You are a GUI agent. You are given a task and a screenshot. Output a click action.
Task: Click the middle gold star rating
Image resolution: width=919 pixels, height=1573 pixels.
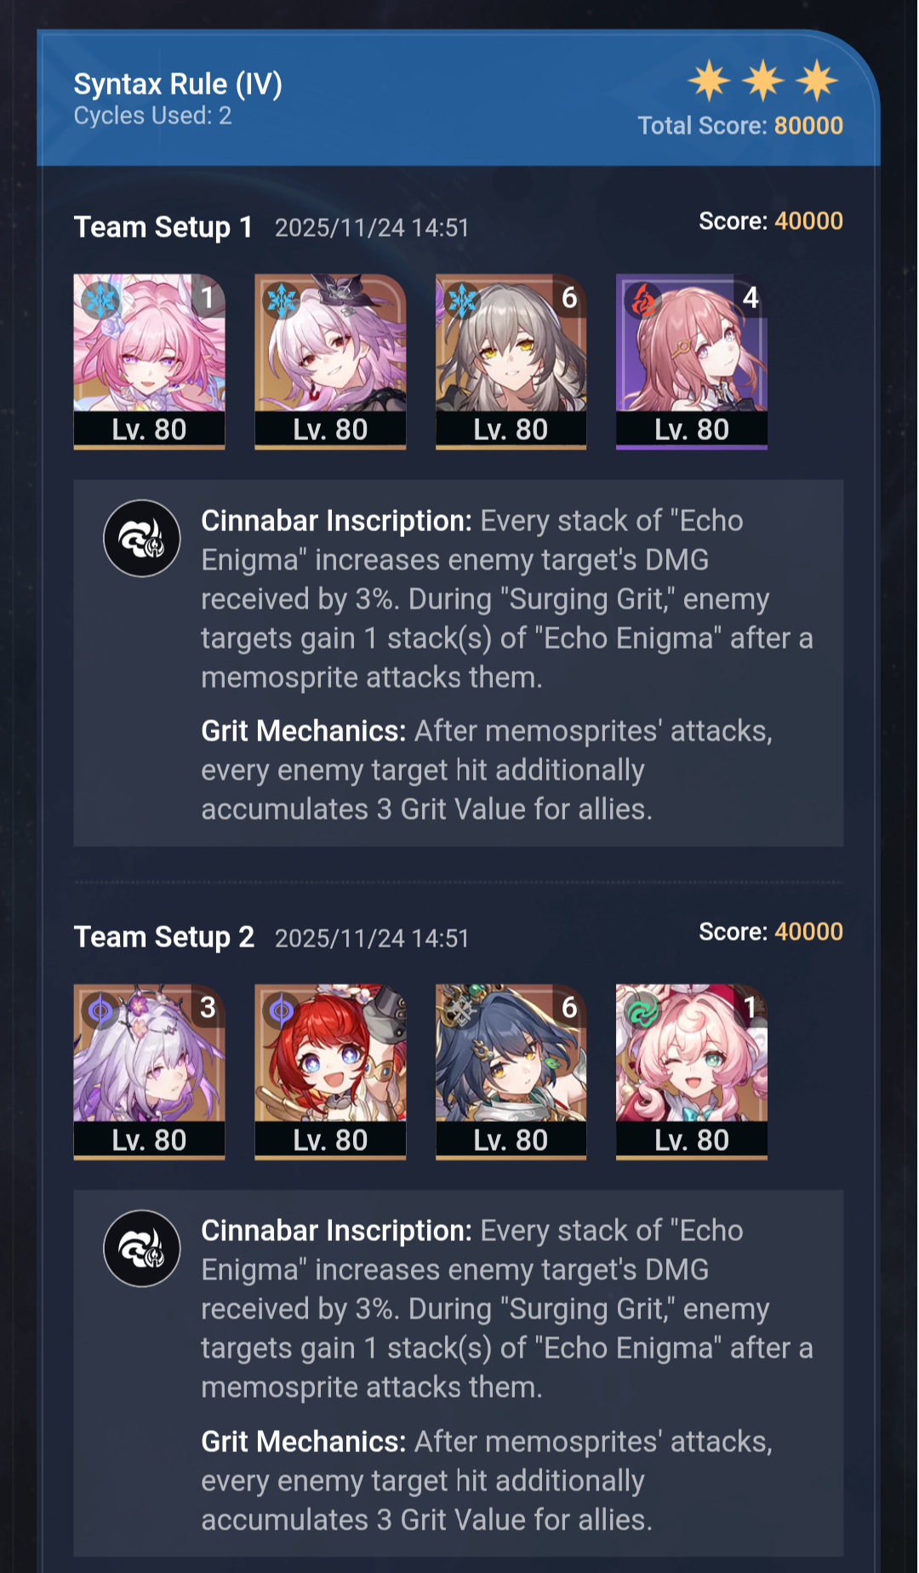pos(763,81)
